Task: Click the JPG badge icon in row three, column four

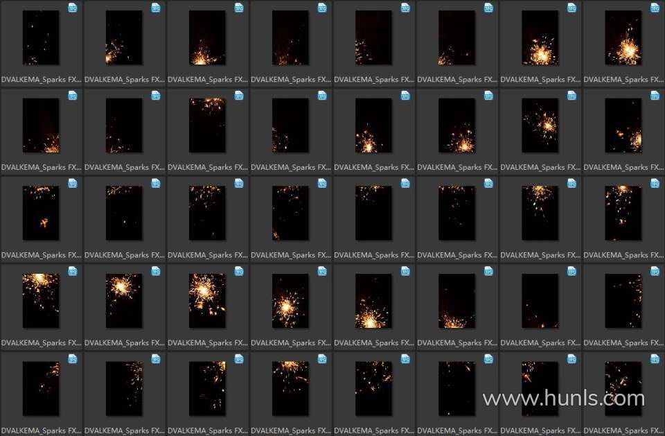Action: coord(322,183)
